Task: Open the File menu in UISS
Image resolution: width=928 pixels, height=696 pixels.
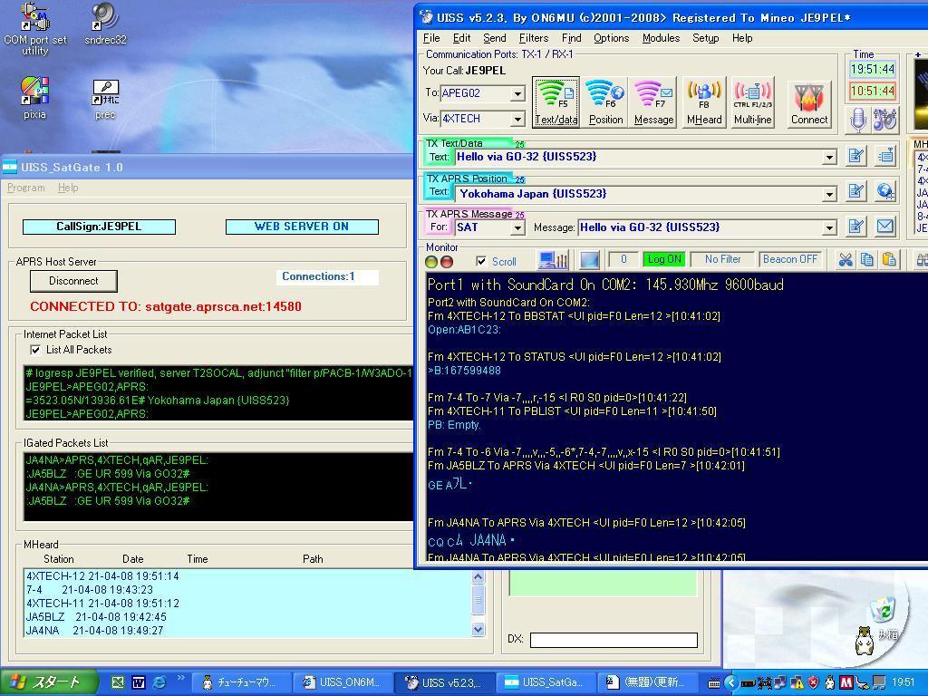Action: (x=431, y=38)
